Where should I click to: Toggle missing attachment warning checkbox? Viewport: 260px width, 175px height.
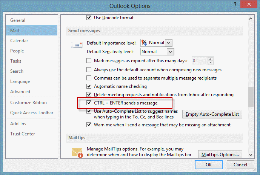tap(89, 124)
